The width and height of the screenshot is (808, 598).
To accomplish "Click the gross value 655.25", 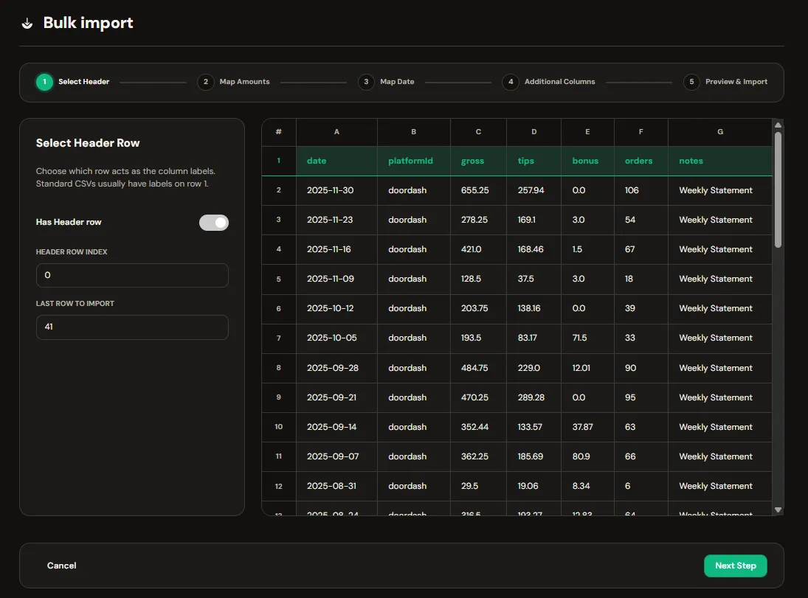I will (478, 190).
